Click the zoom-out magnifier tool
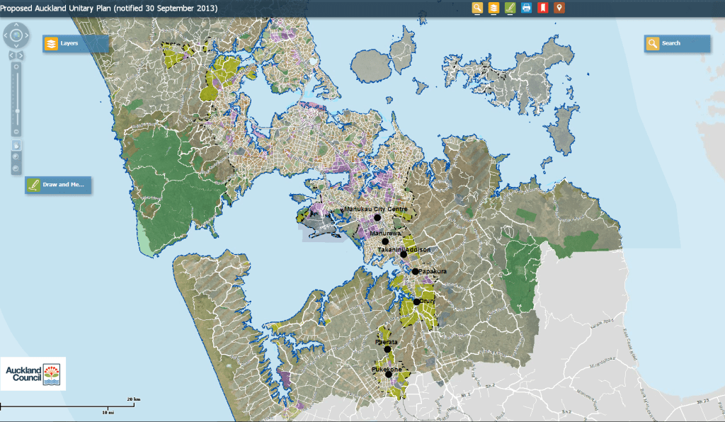 click(16, 168)
